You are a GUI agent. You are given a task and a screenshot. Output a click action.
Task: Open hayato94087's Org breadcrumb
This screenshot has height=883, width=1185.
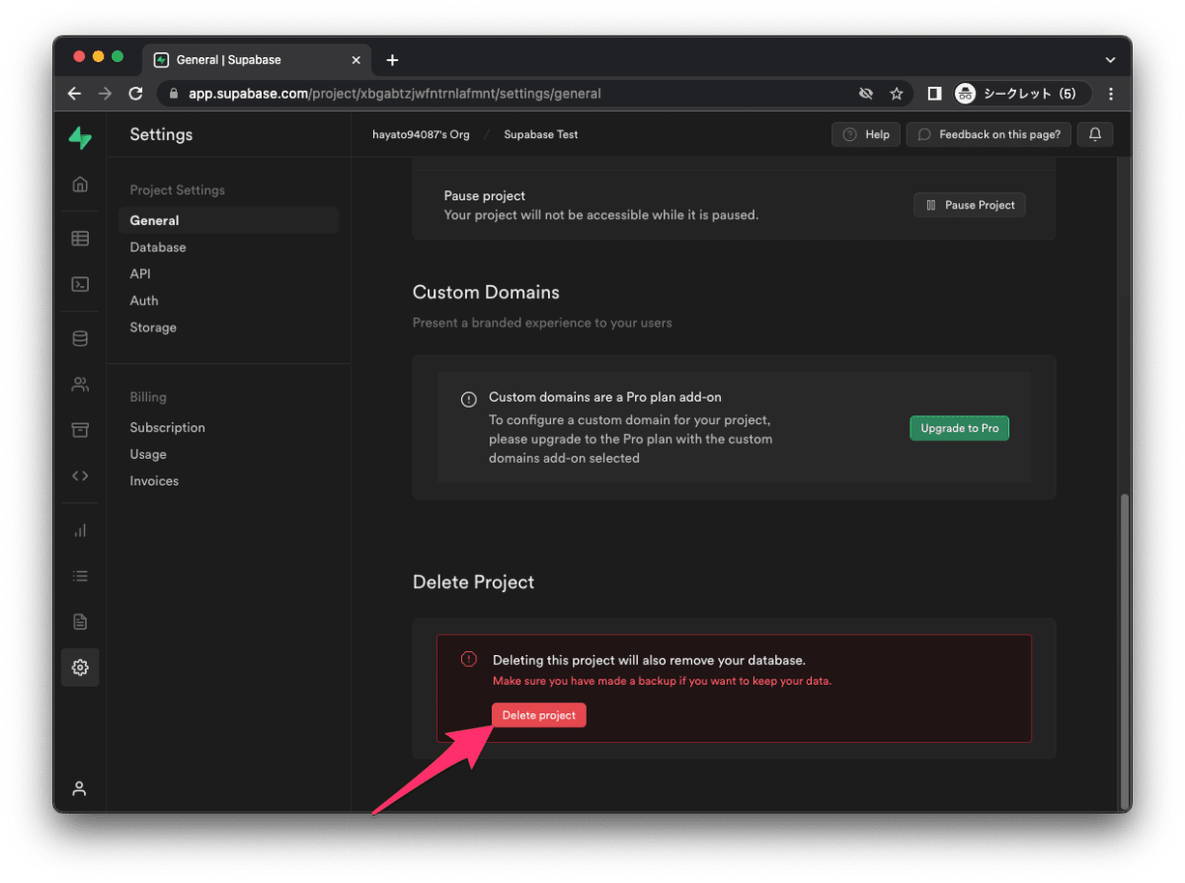pyautogui.click(x=421, y=134)
